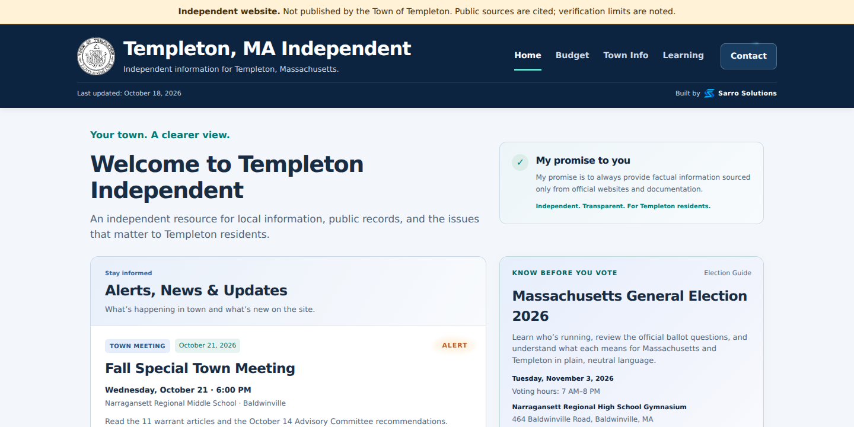Click Tuesday, November 3, 2026 election date
Screen dimensions: 854x427
(x=563, y=378)
